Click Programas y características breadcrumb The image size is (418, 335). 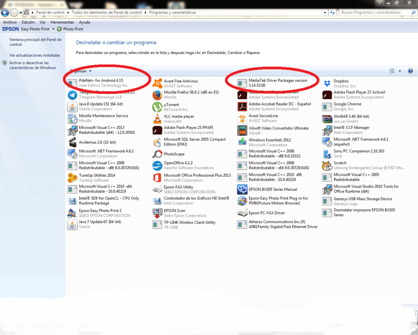pos(172,13)
